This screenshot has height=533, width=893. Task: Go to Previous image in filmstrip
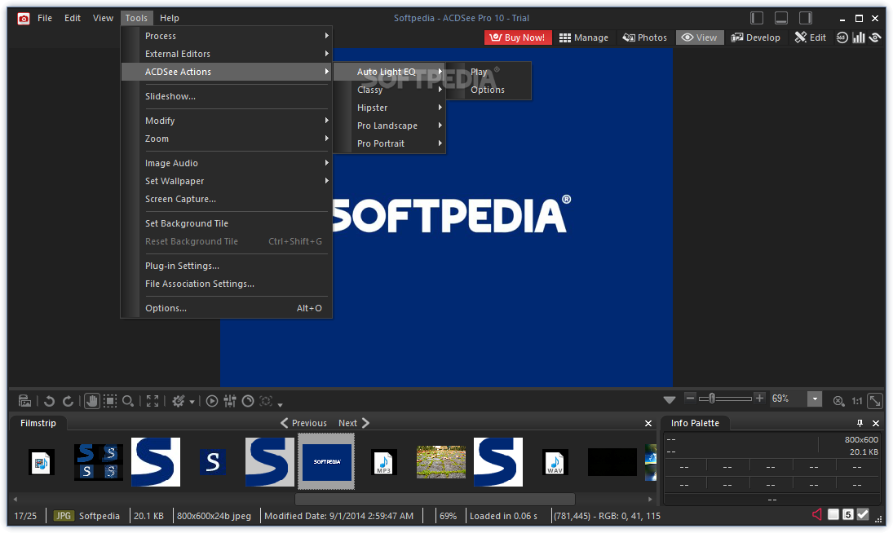[303, 423]
